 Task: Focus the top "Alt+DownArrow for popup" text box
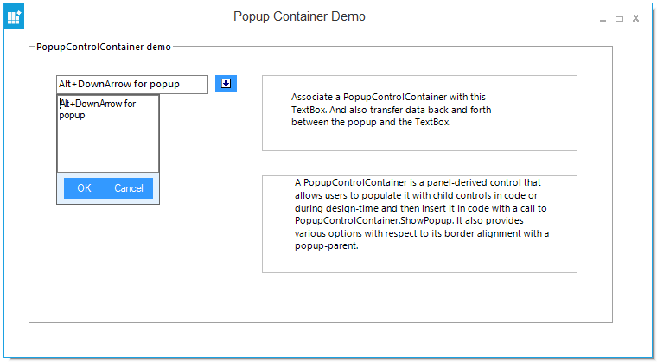click(x=131, y=84)
